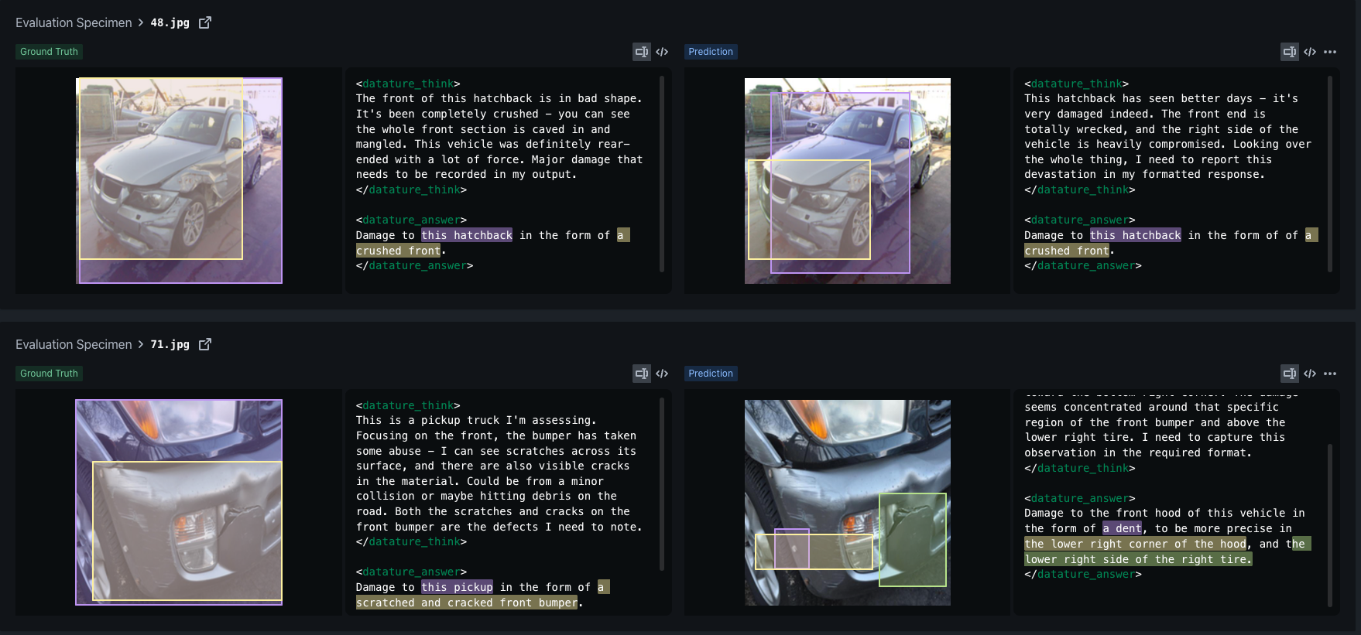Image resolution: width=1361 pixels, height=635 pixels.
Task: Open the 71.jpg Prediction bumper image
Action: pos(848,502)
